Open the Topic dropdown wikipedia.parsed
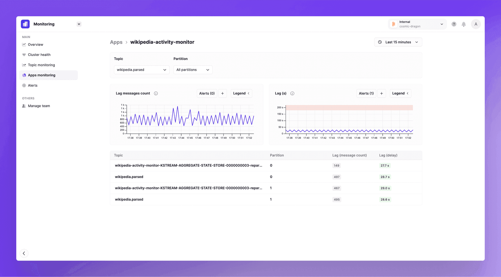 point(142,70)
